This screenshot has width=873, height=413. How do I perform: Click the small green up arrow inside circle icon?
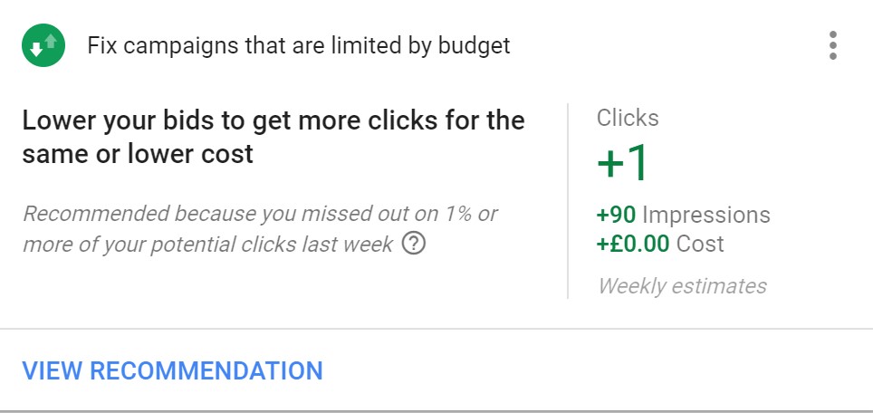coord(52,41)
